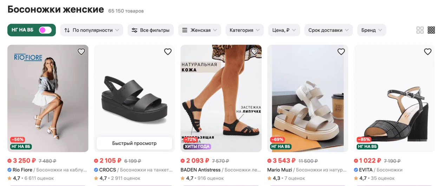Expand the Срок доставки dropdown

[x=328, y=30]
